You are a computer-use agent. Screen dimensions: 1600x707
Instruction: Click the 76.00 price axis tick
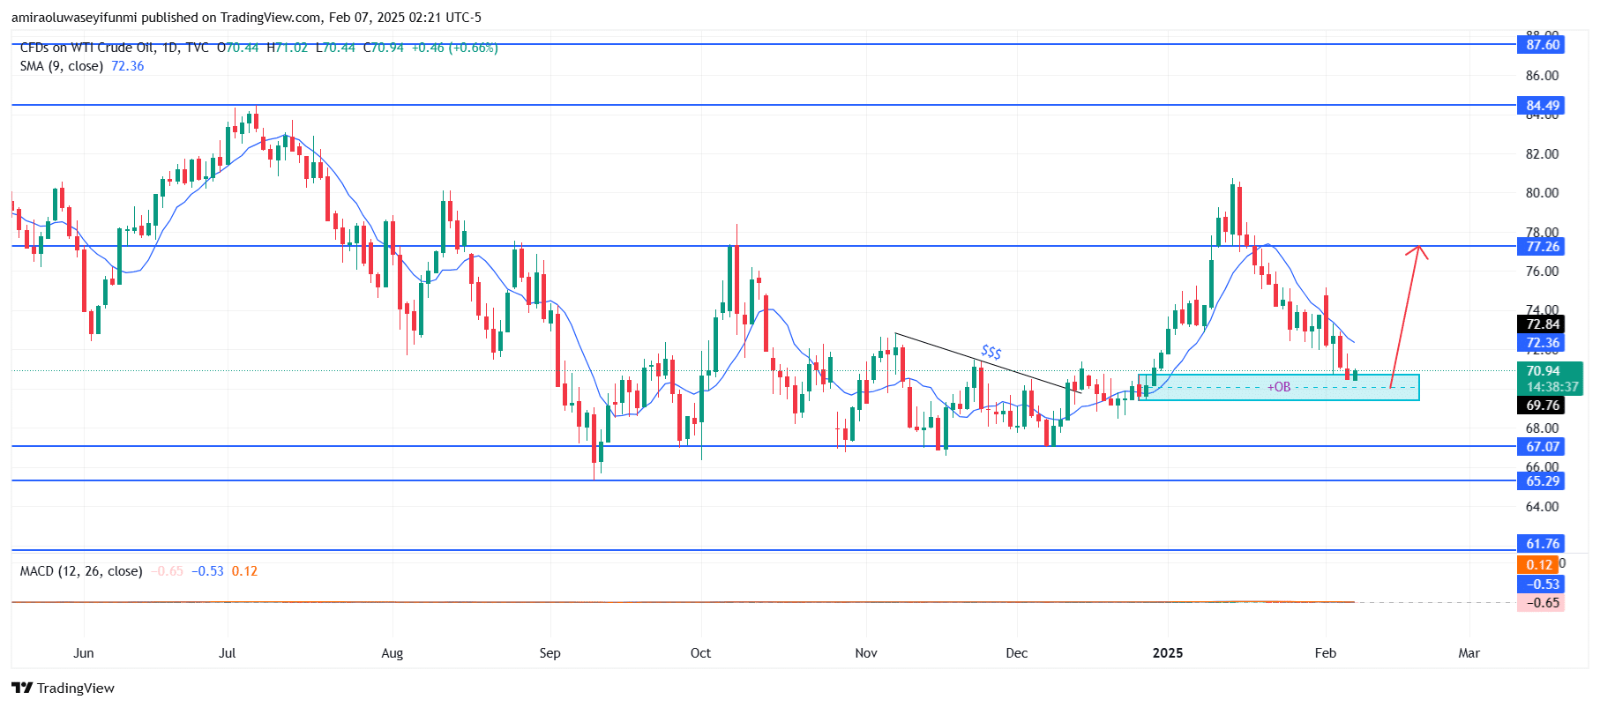1542,271
